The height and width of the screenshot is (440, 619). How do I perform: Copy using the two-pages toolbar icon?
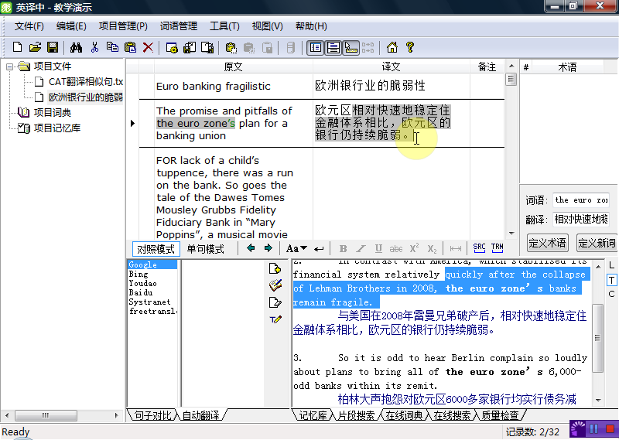(112, 47)
